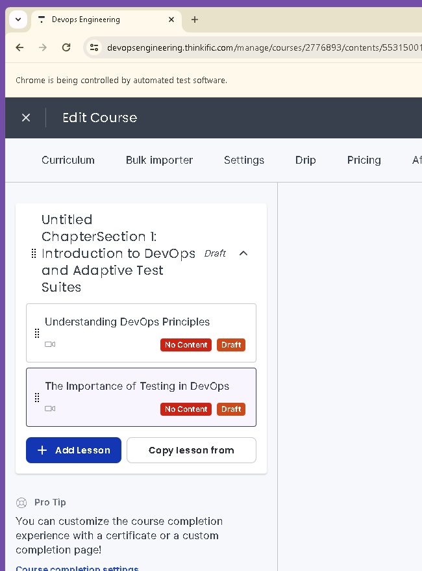Click the chapter's Draft status label

click(215, 253)
